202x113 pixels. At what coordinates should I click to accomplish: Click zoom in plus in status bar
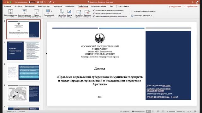184,111
